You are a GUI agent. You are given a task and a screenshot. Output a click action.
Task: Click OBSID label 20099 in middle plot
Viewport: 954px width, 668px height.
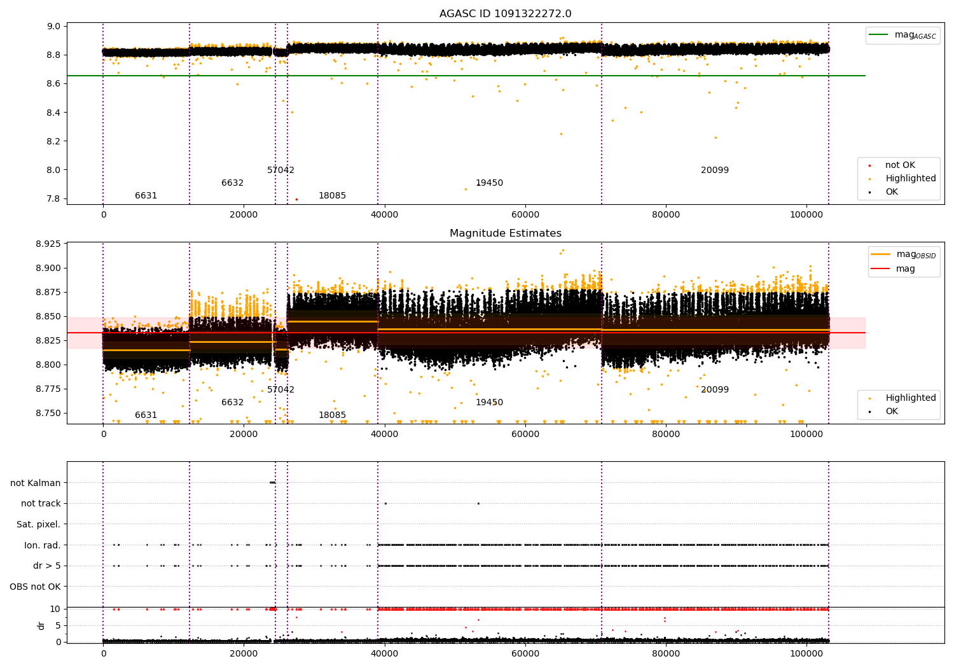(715, 389)
